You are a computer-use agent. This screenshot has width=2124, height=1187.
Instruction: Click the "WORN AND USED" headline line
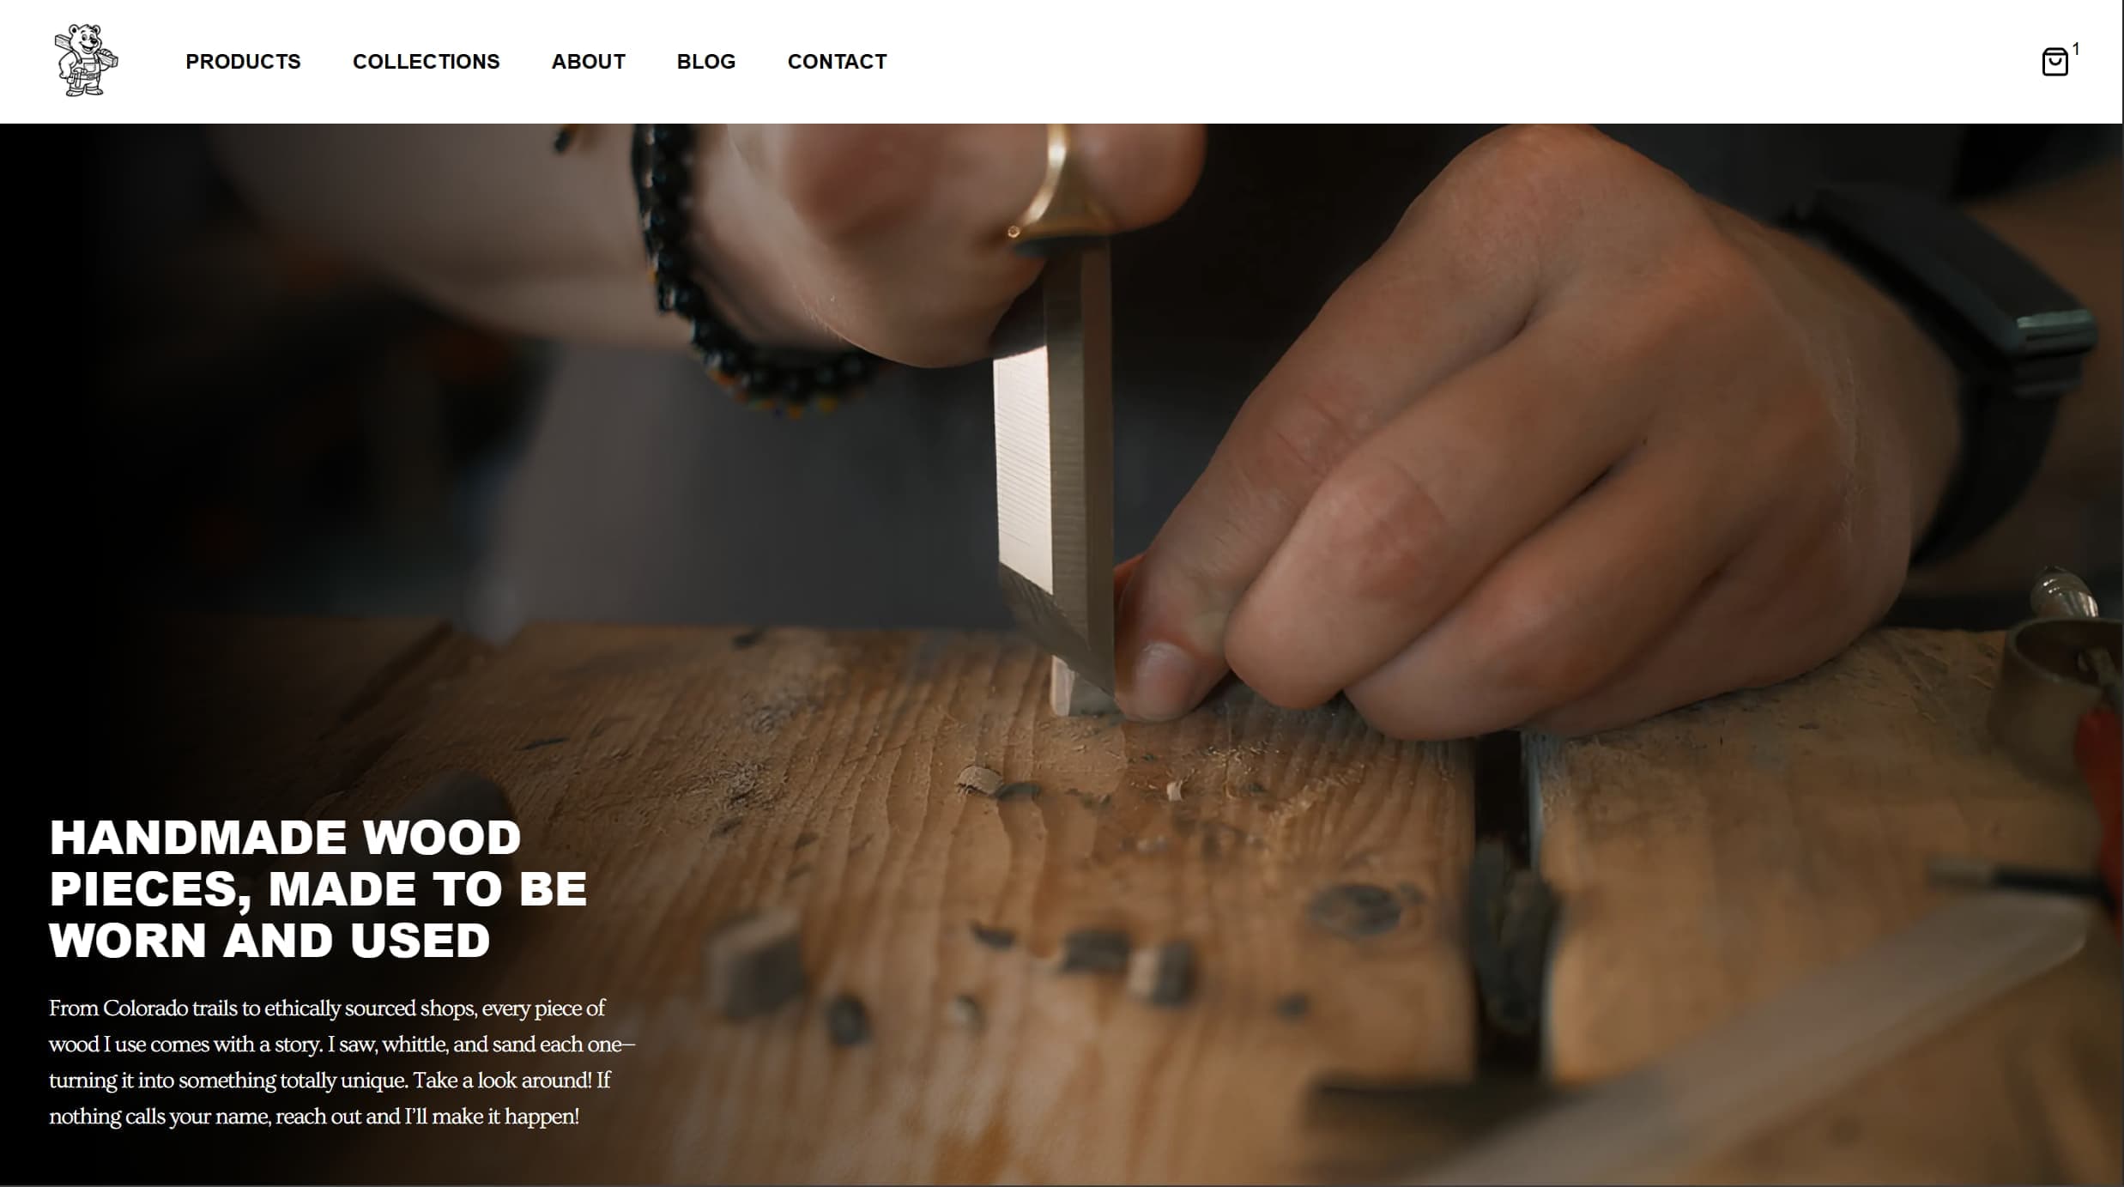click(269, 941)
